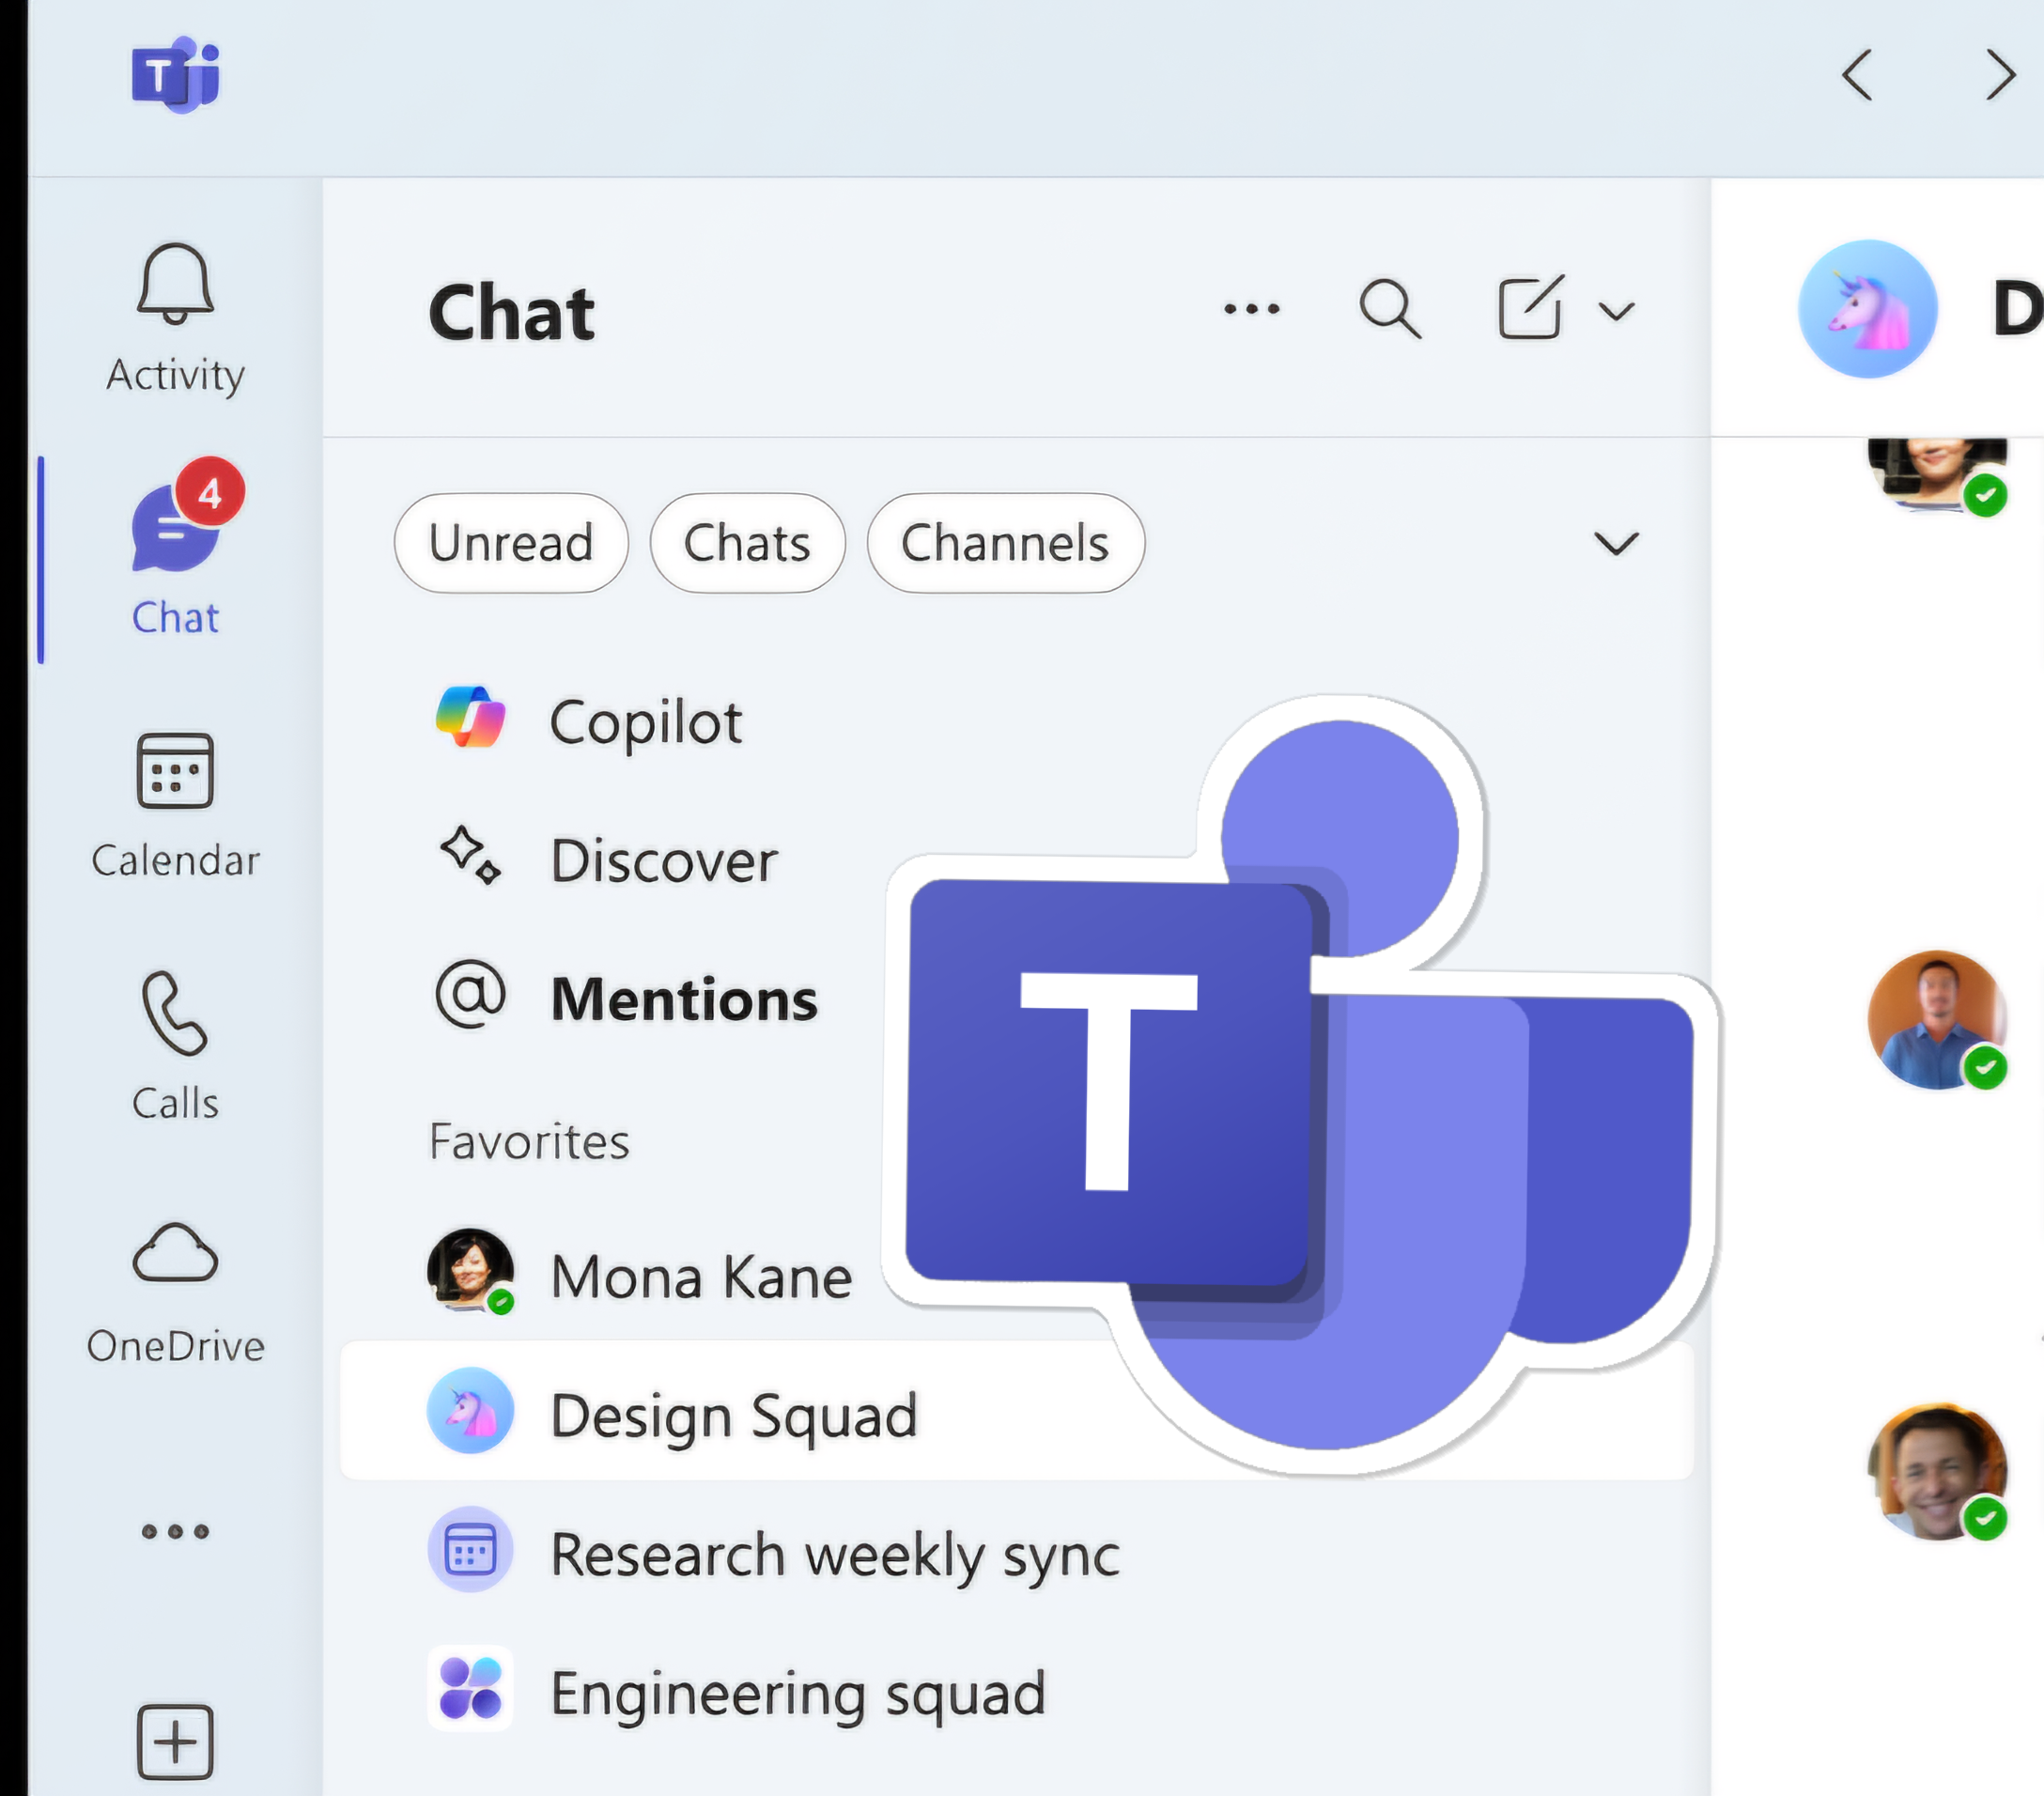Open the new chat dropdown arrow
The image size is (2044, 1796).
(1617, 310)
